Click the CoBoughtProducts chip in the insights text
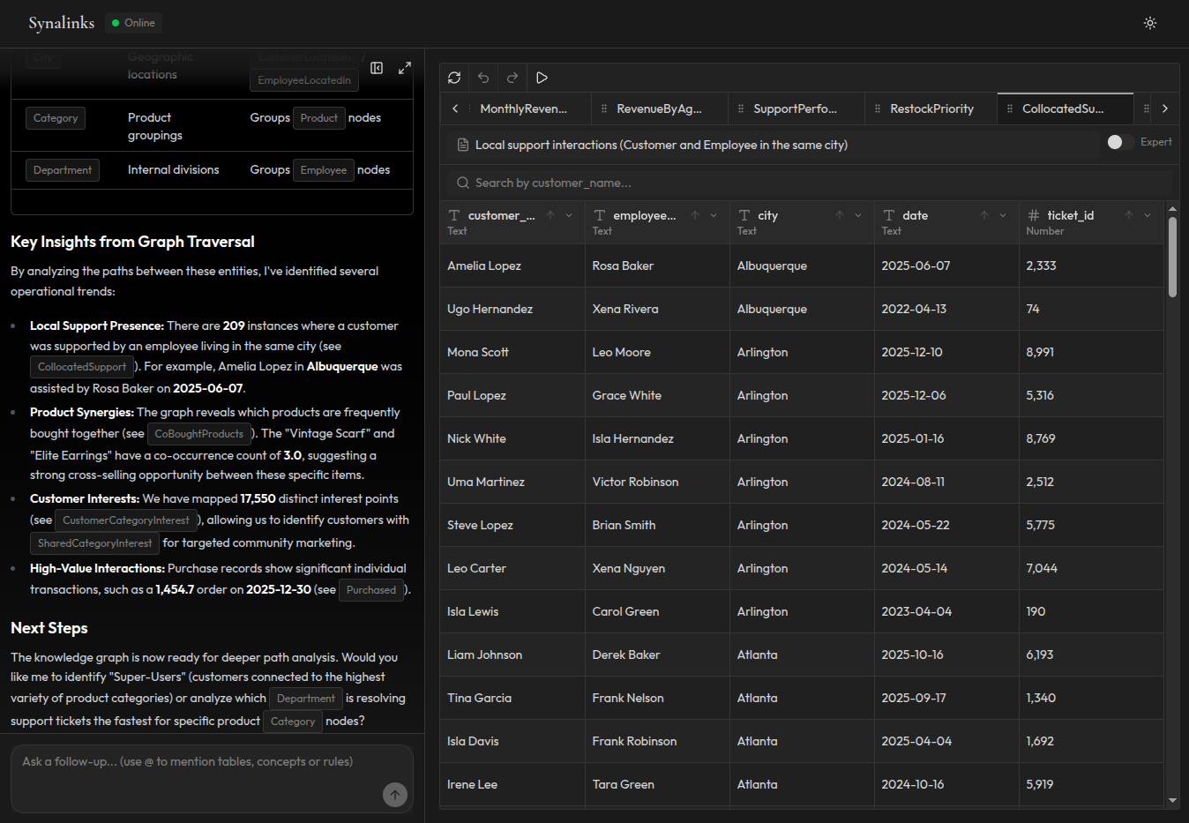The height and width of the screenshot is (823, 1189). pyautogui.click(x=199, y=433)
